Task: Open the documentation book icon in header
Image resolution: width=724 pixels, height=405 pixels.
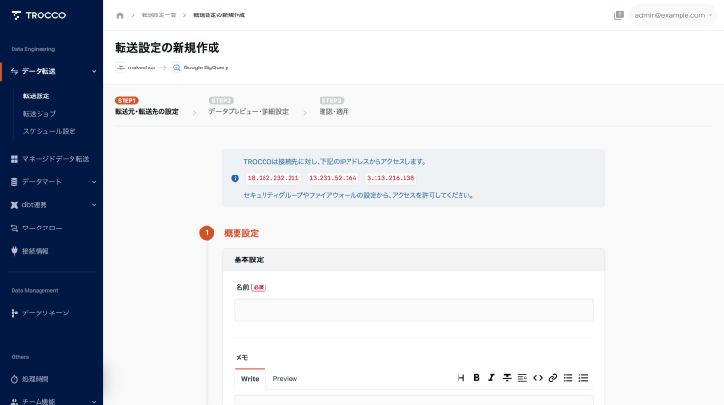Action: [618, 15]
